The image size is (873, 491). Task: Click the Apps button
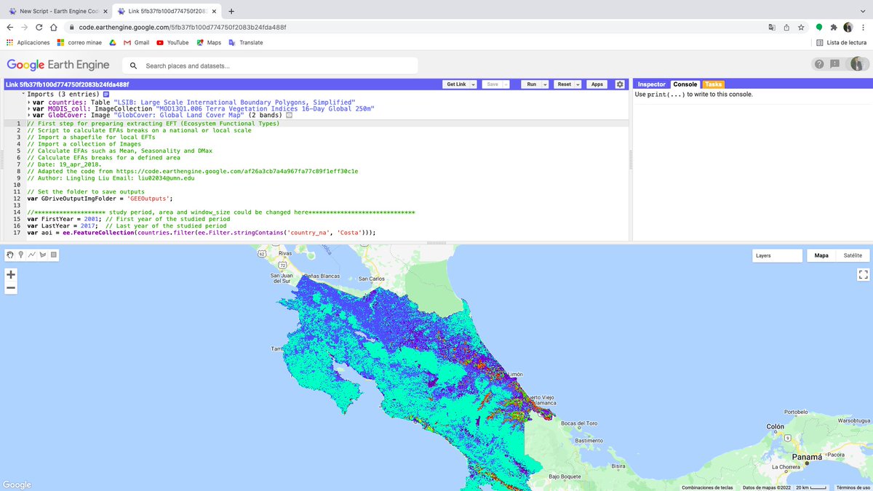(x=597, y=84)
